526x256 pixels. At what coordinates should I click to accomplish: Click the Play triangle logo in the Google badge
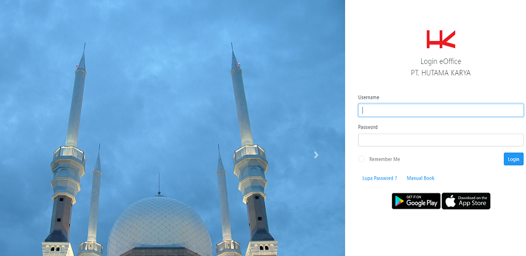click(x=400, y=201)
